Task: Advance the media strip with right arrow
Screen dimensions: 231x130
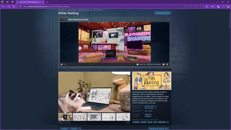Action: pos(128,123)
